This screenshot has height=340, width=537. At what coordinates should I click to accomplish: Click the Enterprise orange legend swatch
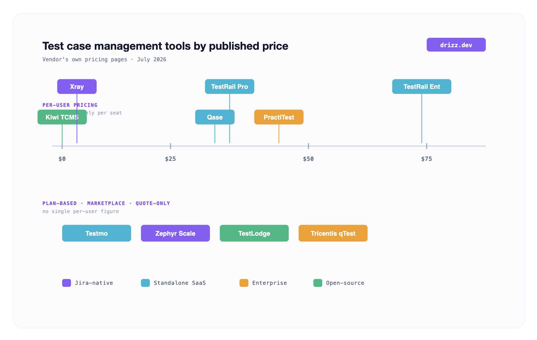[244, 283]
